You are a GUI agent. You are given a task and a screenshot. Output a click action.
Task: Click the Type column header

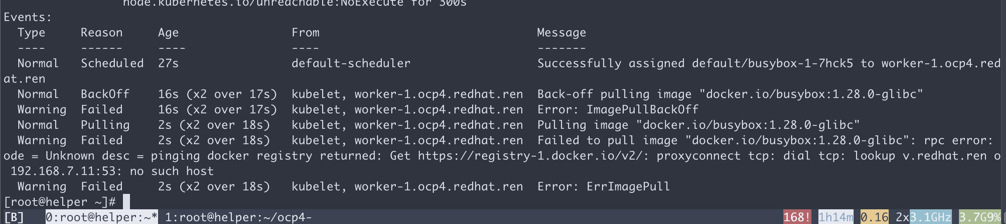(31, 33)
